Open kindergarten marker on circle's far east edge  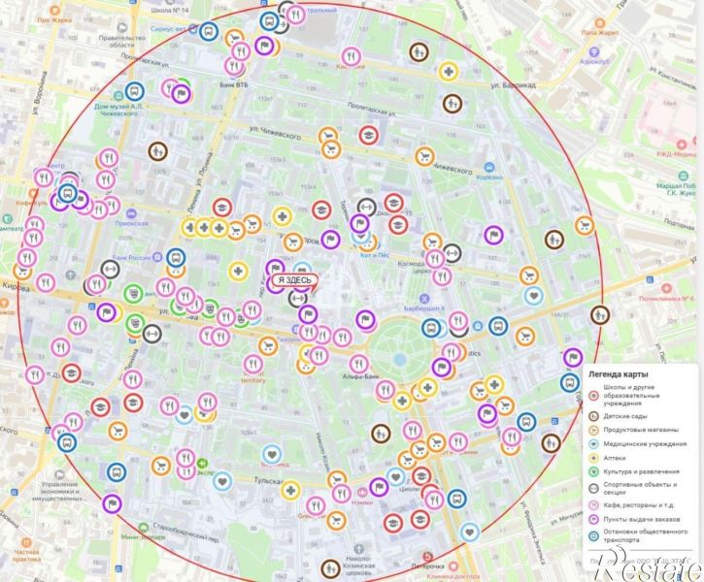(x=599, y=314)
